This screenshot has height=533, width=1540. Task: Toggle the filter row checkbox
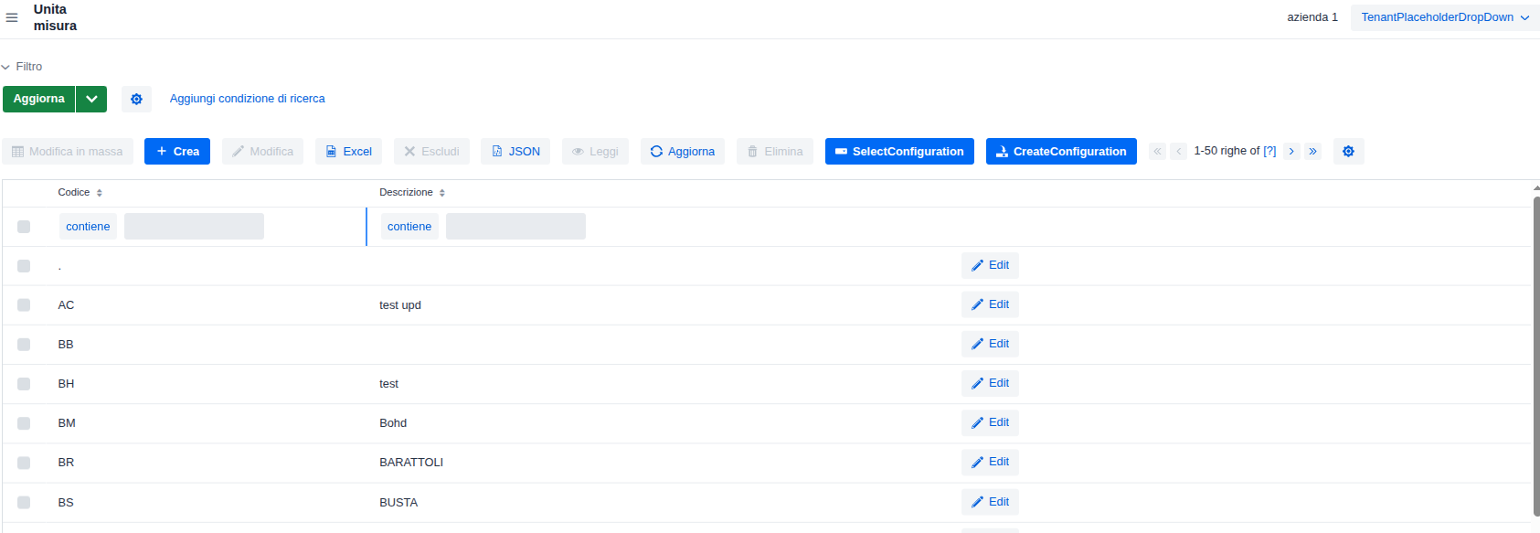tap(24, 227)
